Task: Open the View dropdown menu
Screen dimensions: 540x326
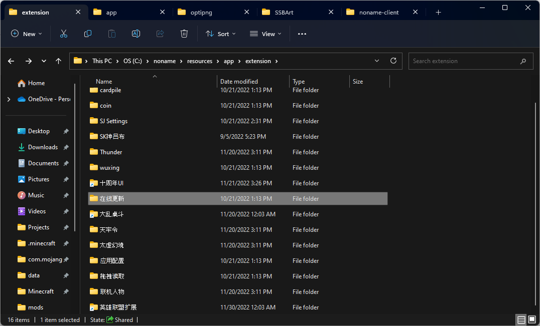Action: pos(265,34)
